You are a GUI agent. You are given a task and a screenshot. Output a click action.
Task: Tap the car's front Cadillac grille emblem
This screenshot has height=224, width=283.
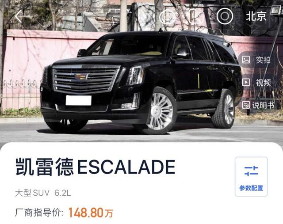click(81, 76)
